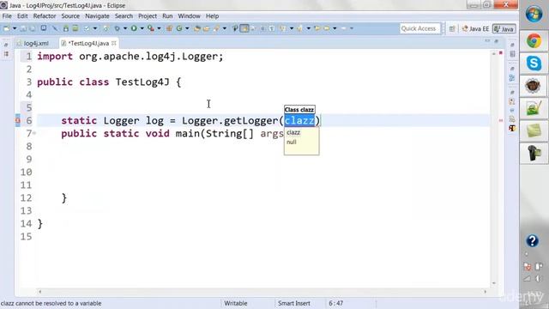Open the Back history dropdown arrow

[335, 28]
